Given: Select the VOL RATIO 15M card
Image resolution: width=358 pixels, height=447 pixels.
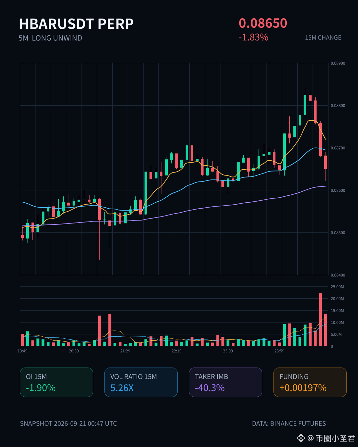Looking at the screenshot, I should (x=141, y=382).
